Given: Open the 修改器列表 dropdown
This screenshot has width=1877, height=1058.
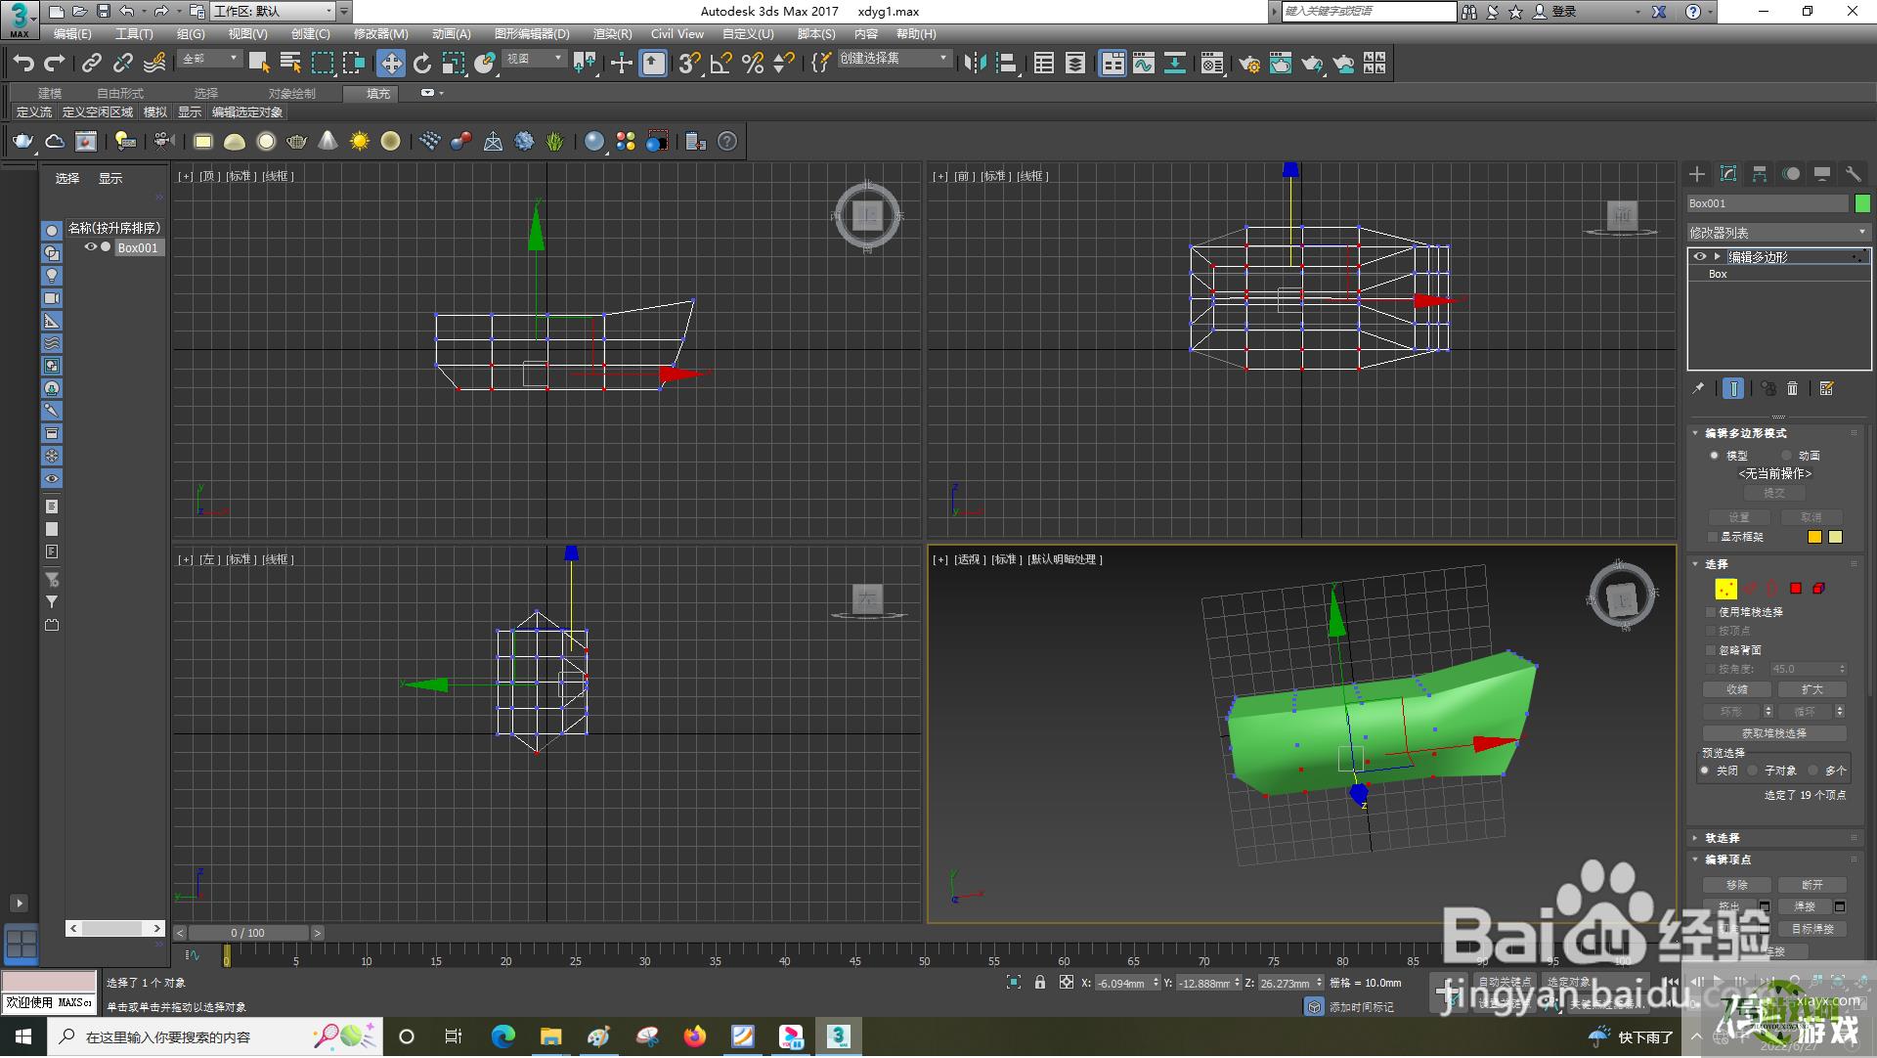Looking at the screenshot, I should pos(1778,233).
